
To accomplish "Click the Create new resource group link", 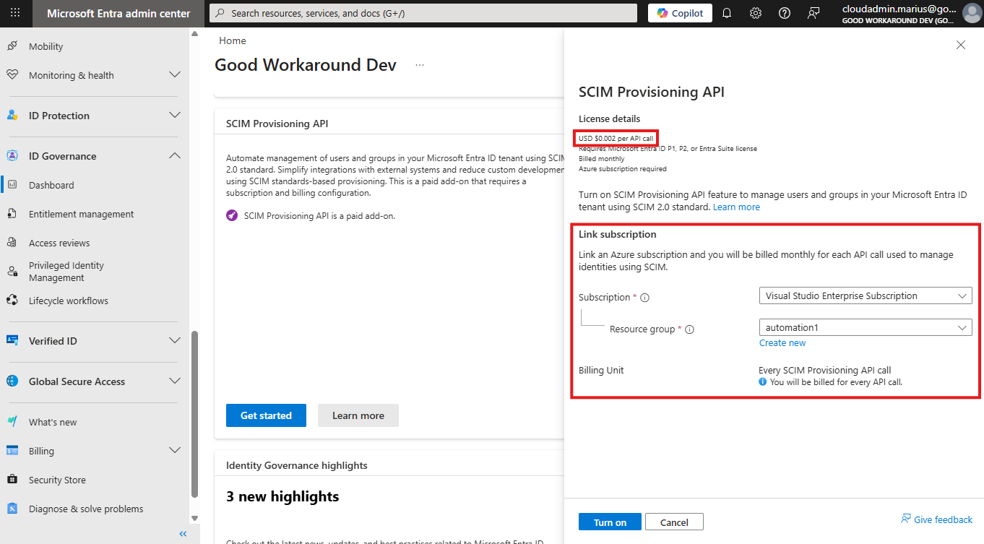I will (x=782, y=343).
